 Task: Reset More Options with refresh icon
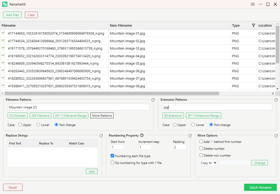(276, 136)
